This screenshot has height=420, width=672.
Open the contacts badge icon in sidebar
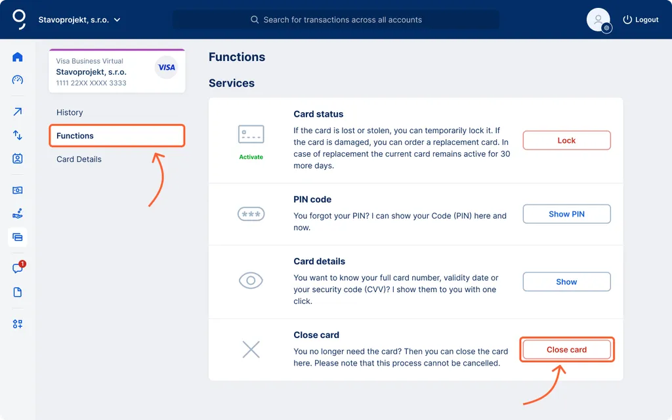[x=18, y=159]
